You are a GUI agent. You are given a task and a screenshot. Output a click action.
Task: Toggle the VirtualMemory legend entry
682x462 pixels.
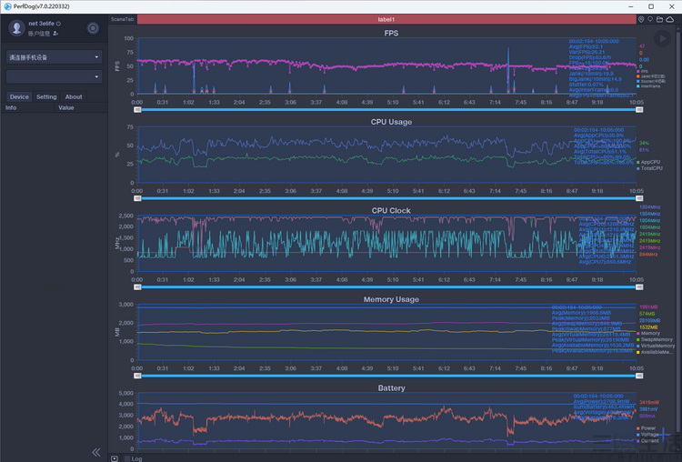click(x=656, y=346)
